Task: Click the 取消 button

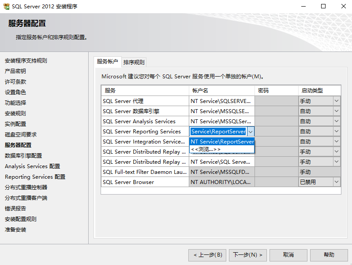Action: tap(288, 255)
